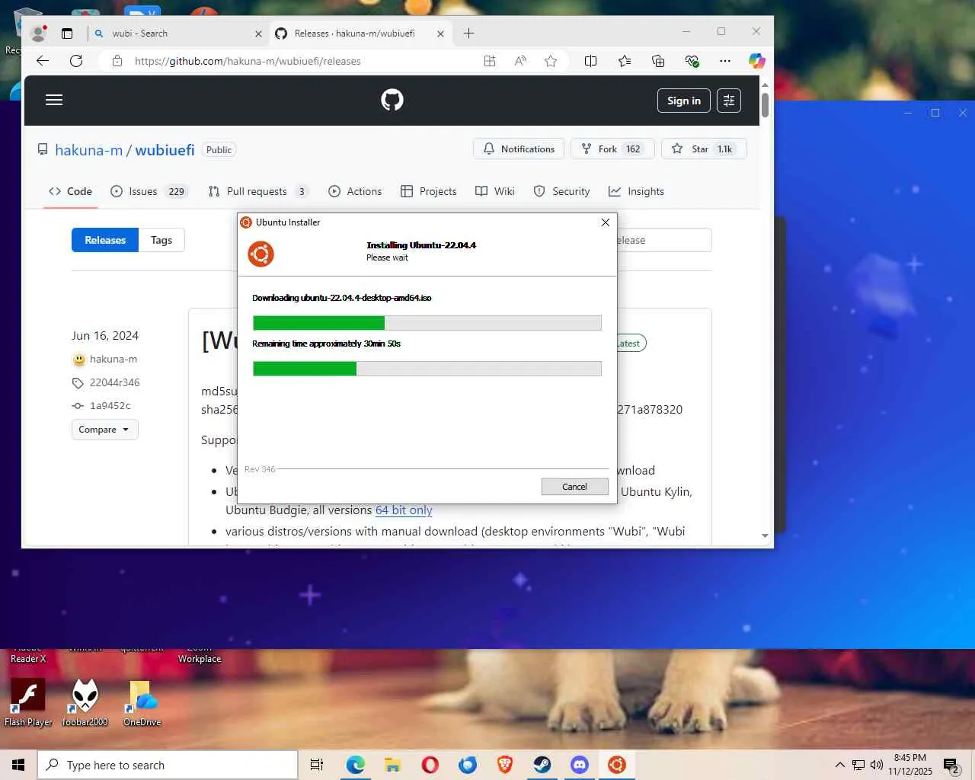Open the Edge profile icon
The image size is (975, 780).
coord(38,33)
